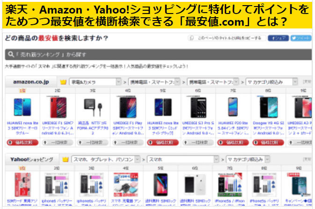Click the Amazon row crown ranking icon

[63, 82]
